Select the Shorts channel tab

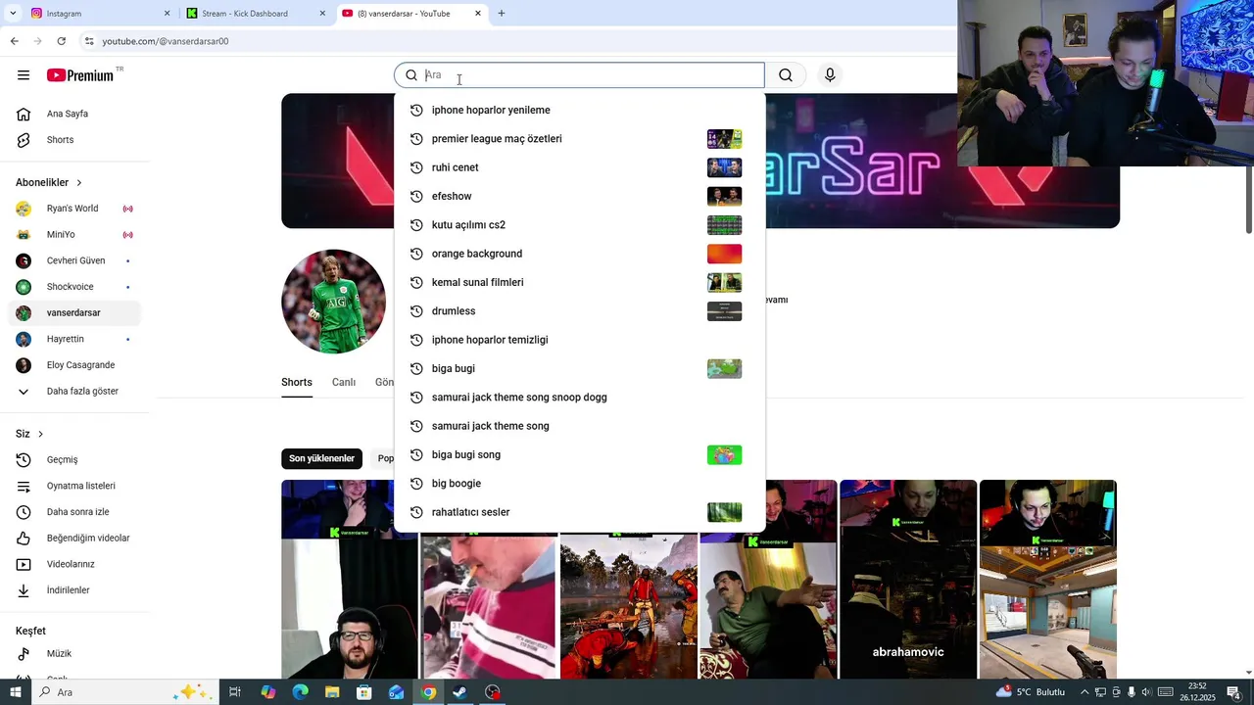pyautogui.click(x=297, y=383)
